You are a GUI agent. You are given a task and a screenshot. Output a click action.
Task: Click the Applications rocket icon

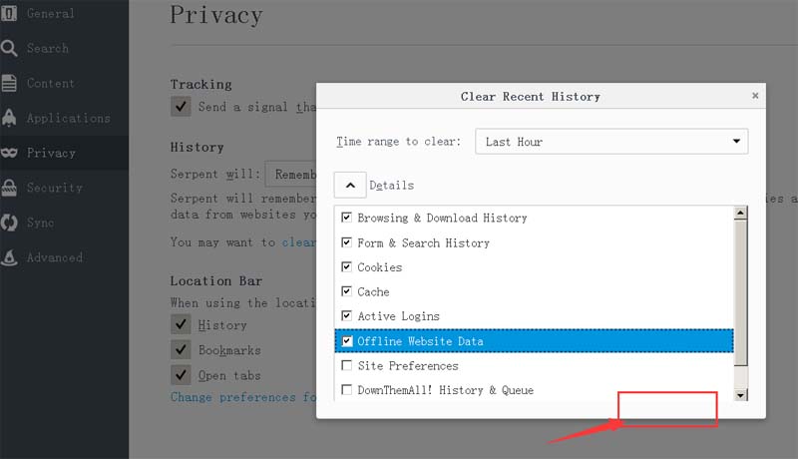point(10,118)
